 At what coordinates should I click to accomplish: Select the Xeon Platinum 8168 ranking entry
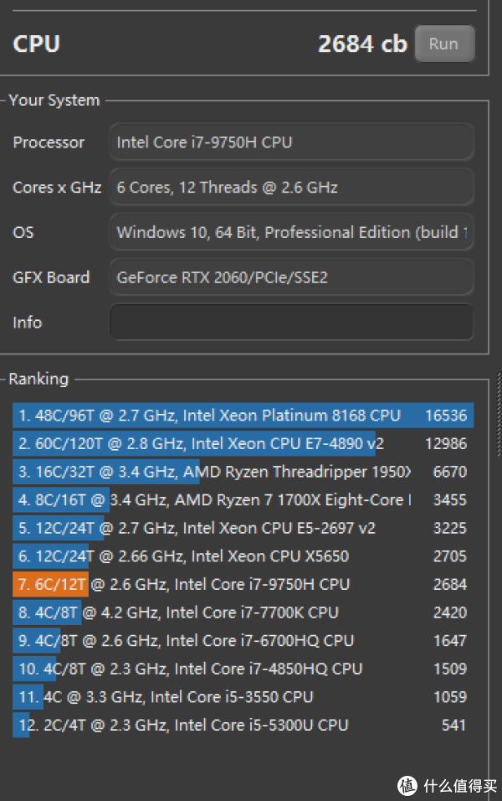point(243,416)
